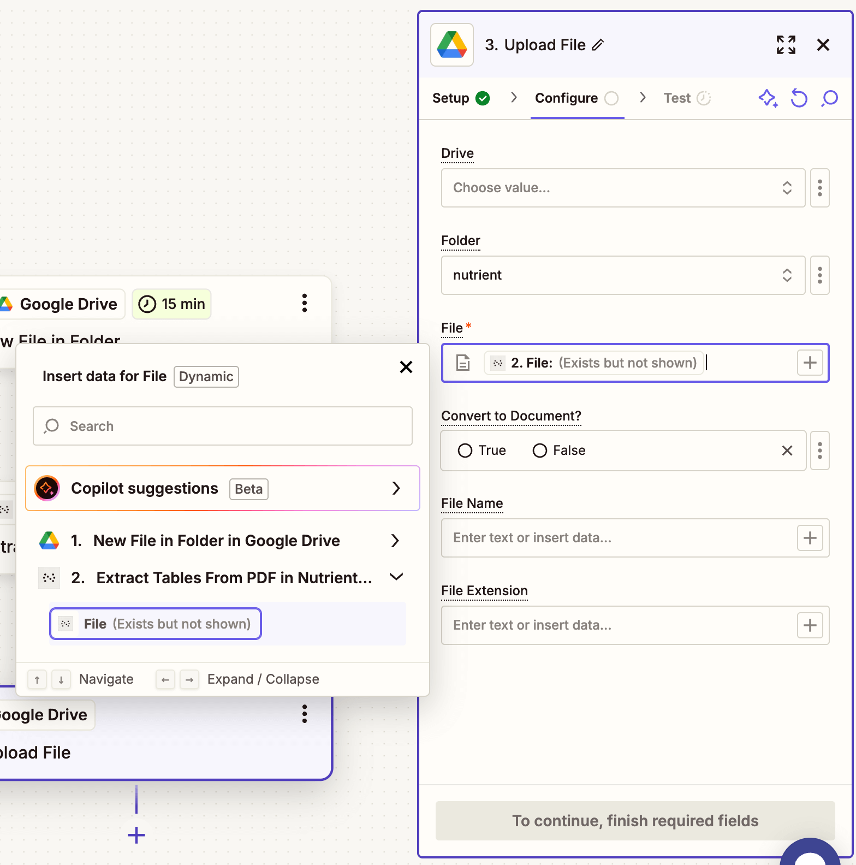Select False for Convert to Document

tap(540, 451)
